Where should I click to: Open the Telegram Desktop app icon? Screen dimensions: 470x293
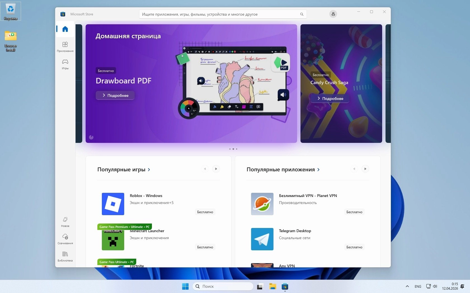pos(262,239)
